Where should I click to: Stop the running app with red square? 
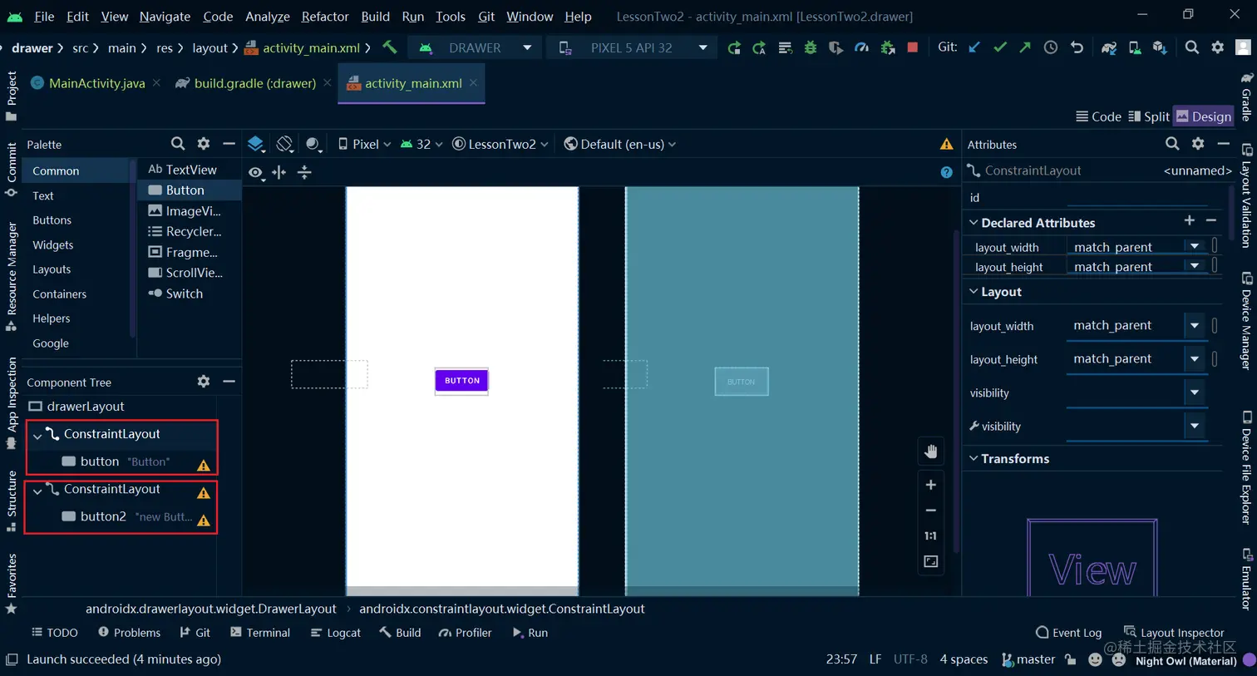[913, 47]
